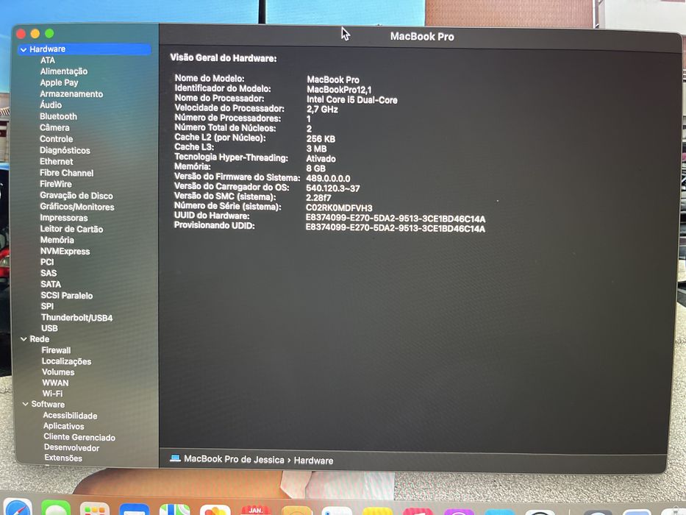Viewport: 686px width, 515px height.
Task: Open Messages from the Dock
Action: [x=56, y=508]
